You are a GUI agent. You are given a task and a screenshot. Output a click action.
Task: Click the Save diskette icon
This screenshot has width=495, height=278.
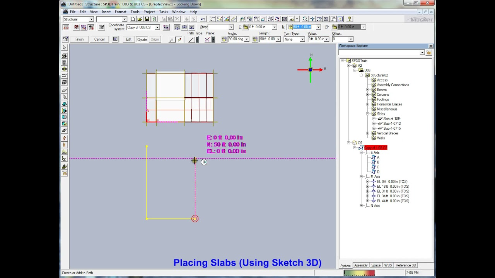coord(147,19)
